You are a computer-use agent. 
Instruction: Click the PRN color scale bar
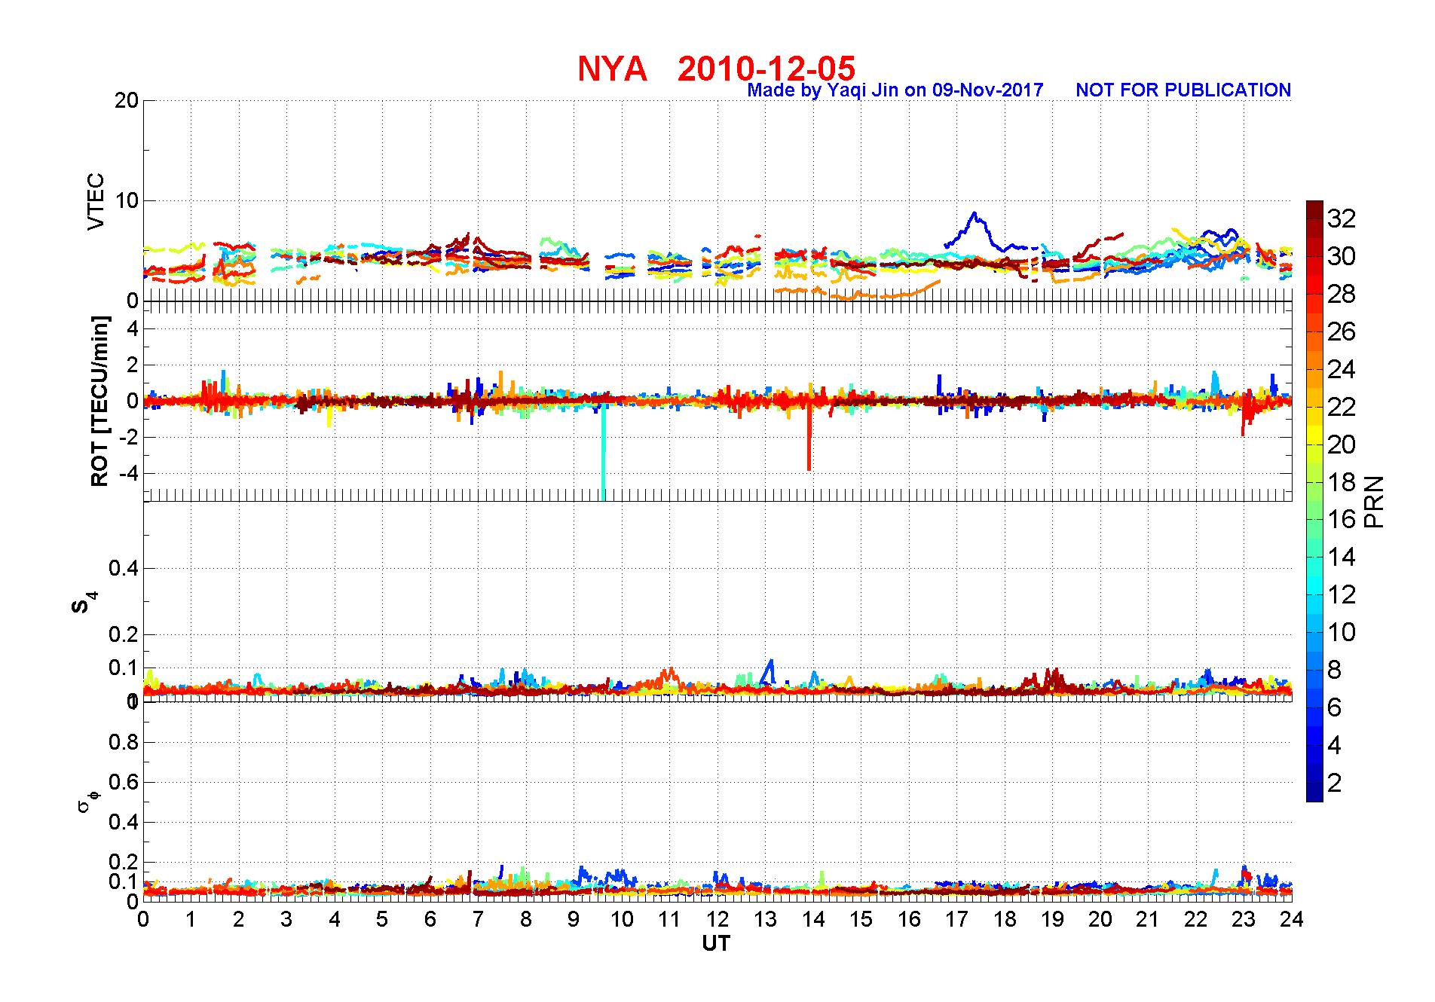coord(1314,501)
